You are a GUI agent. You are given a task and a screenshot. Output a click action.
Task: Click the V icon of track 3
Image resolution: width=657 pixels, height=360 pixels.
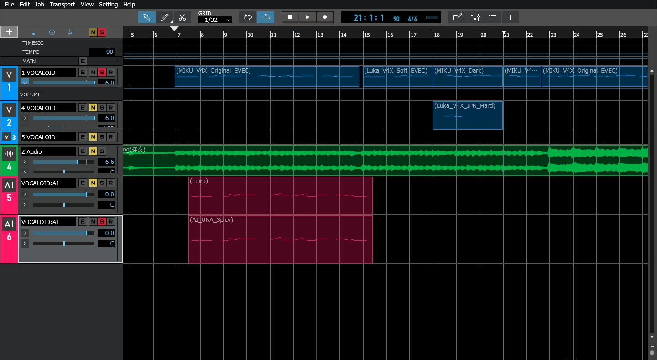coord(6,136)
